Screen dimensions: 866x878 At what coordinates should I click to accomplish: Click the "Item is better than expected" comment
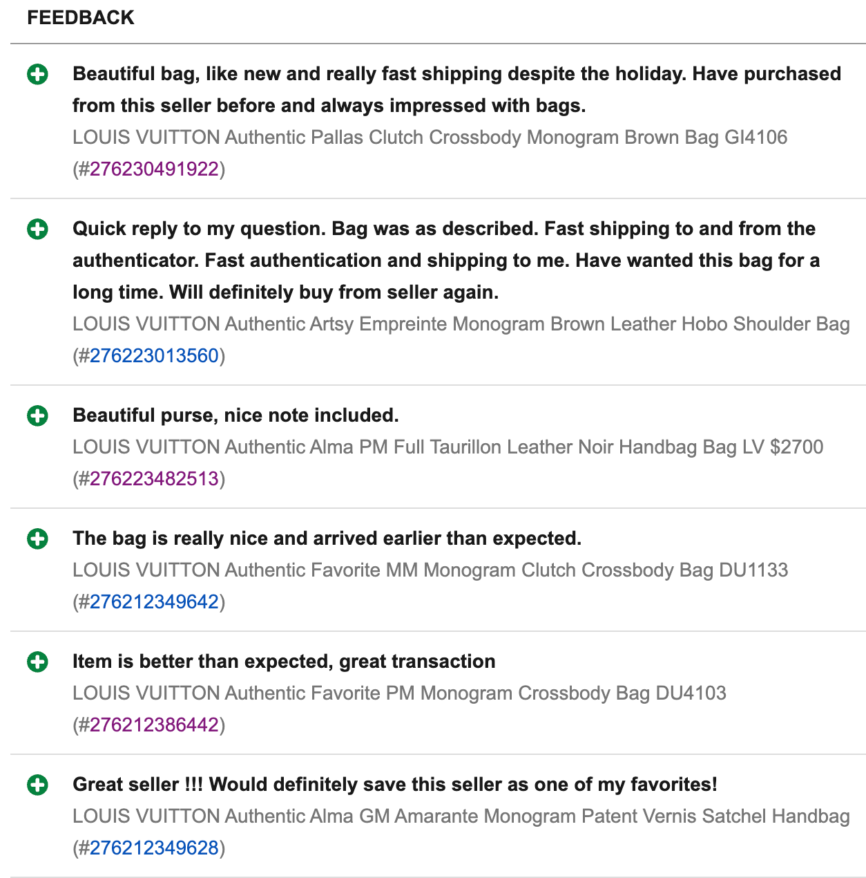point(284,662)
